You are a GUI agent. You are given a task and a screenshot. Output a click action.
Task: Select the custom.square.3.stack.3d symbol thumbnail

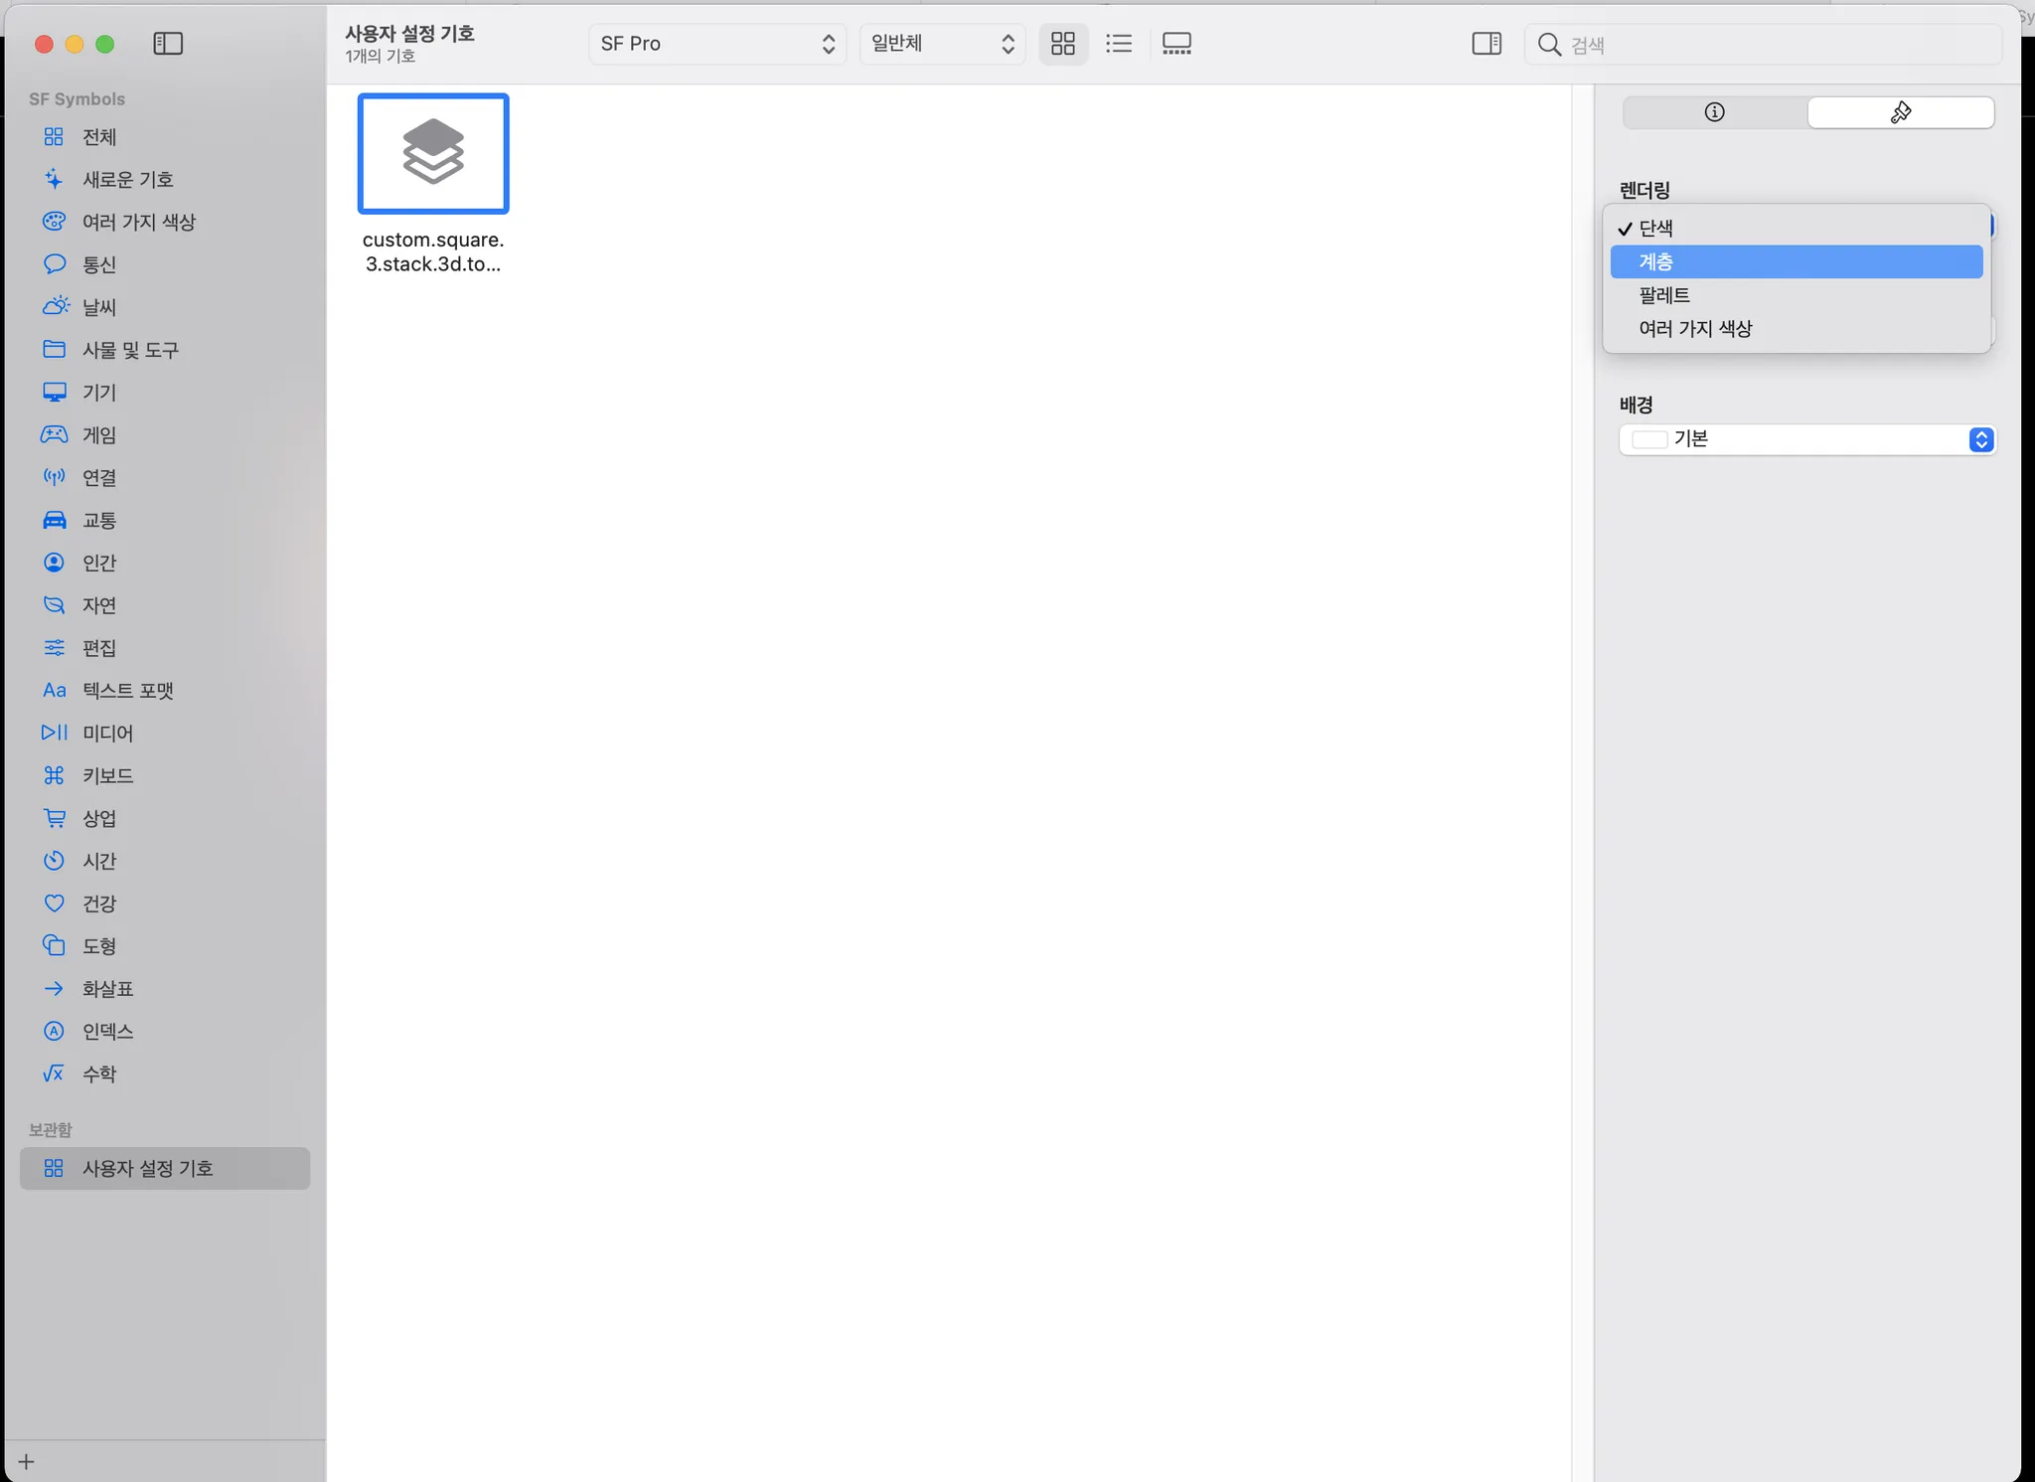pos(433,154)
